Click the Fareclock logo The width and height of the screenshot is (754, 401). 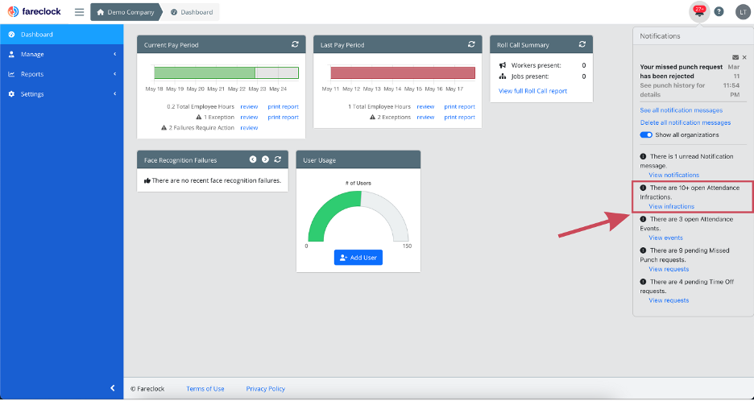(34, 11)
